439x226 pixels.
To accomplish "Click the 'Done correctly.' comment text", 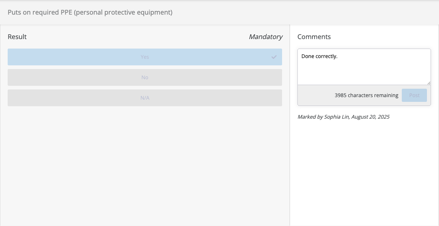I will (319, 57).
